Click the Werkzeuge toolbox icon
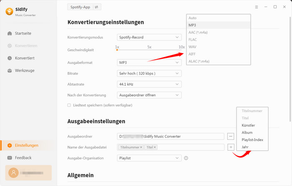The image size is (292, 186). 10,70
